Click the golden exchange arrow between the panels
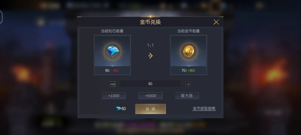 [150, 56]
